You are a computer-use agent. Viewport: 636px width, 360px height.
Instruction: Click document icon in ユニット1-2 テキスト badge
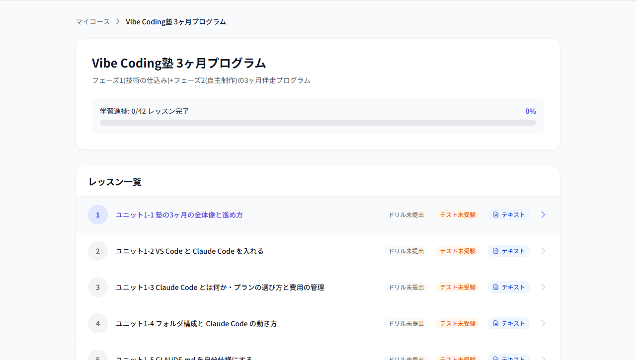click(x=496, y=251)
